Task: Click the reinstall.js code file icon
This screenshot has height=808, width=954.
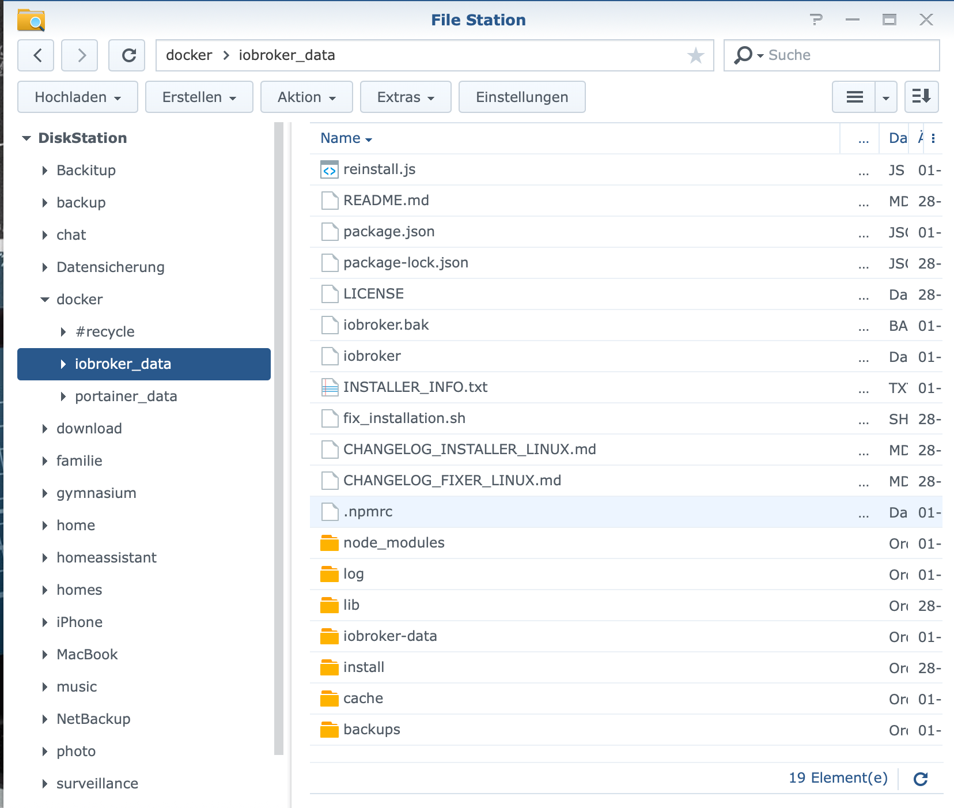Action: click(330, 169)
